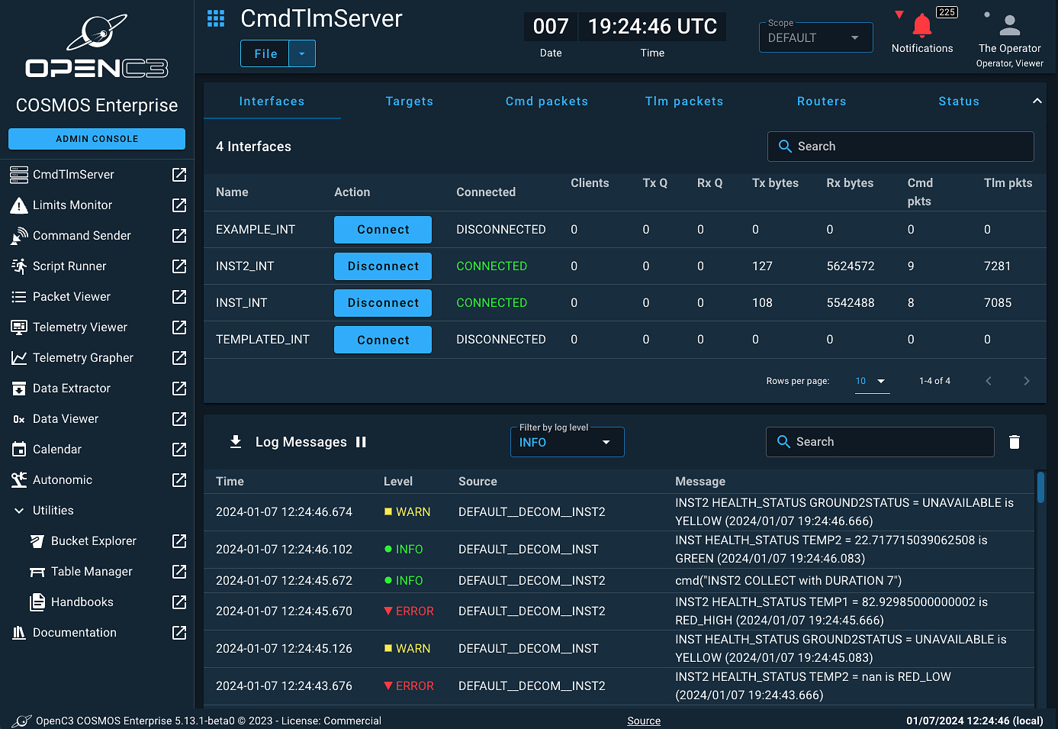The image size is (1058, 729).
Task: Click the Source link in footer
Action: point(644,721)
